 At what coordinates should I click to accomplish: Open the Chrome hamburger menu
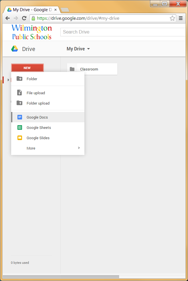pos(181,18)
